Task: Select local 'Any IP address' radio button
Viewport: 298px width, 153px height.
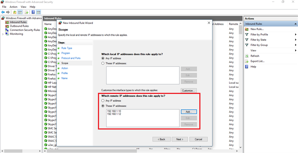Action: [x=103, y=58]
